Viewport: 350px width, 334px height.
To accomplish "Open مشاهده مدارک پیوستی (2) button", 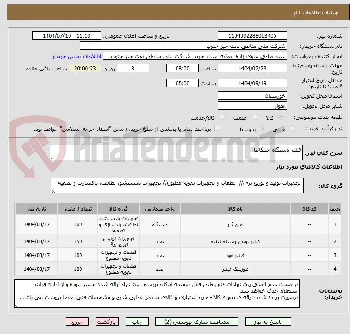I will click(197, 322).
